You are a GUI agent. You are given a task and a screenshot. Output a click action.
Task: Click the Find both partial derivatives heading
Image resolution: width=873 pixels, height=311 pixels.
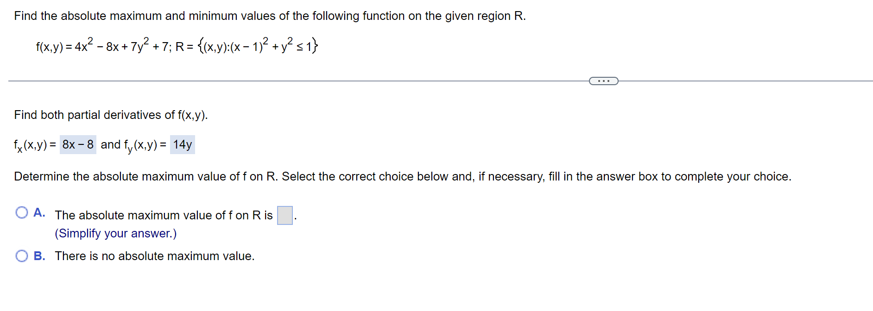111,115
